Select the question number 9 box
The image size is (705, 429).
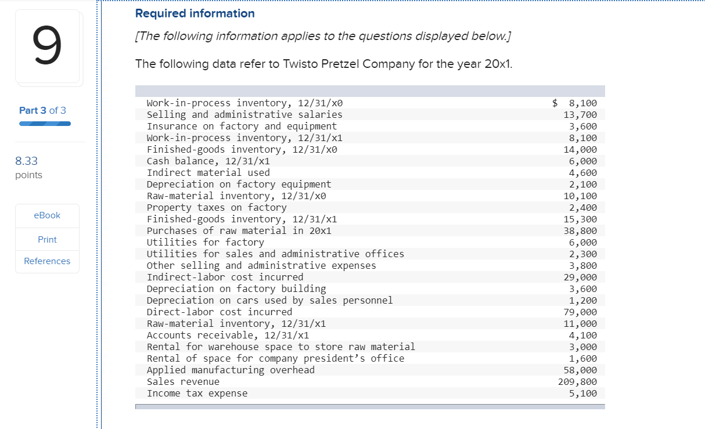click(x=48, y=47)
